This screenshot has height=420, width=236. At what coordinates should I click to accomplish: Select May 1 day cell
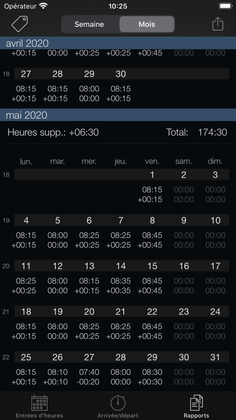tap(152, 174)
